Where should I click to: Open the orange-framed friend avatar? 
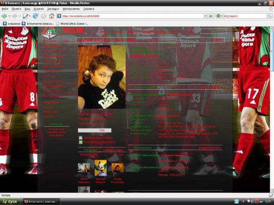coord(117,168)
